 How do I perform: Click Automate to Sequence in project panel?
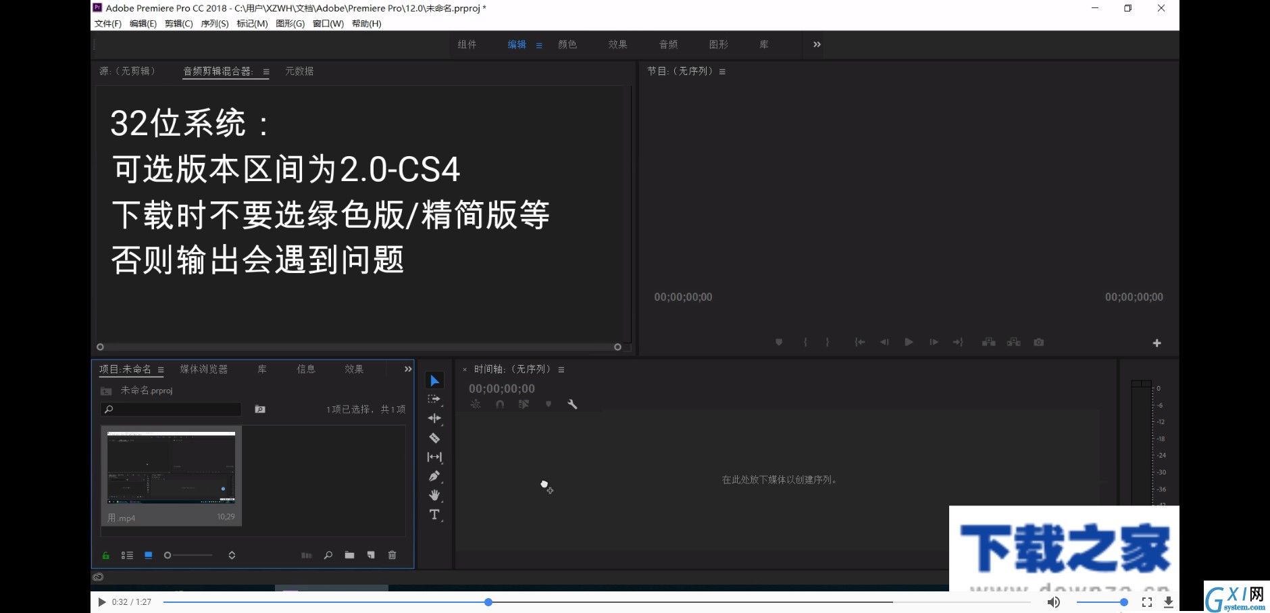pyautogui.click(x=306, y=556)
